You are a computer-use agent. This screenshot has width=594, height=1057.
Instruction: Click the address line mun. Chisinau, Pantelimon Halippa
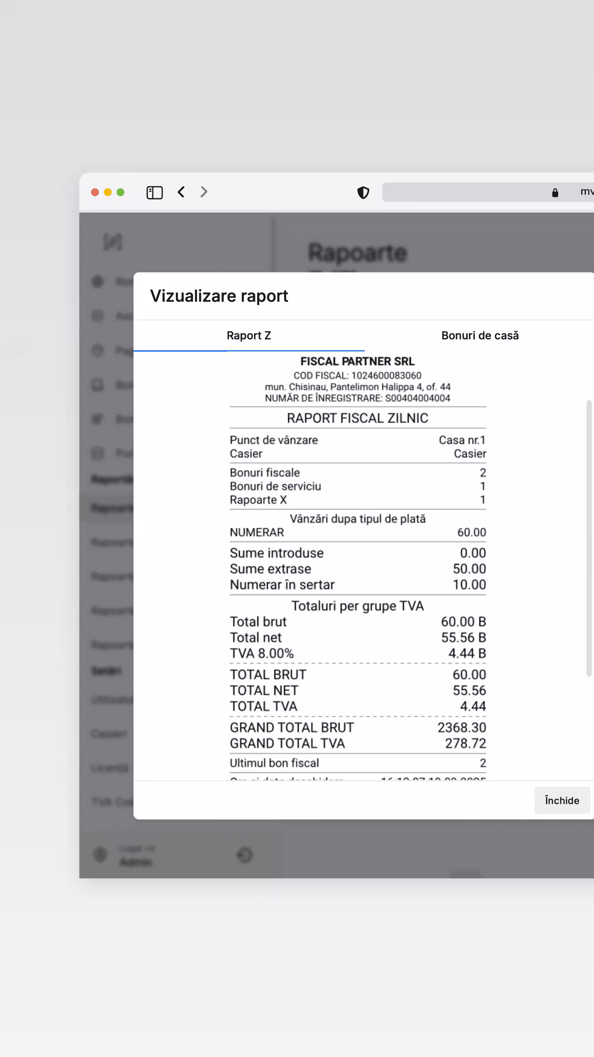coord(358,387)
